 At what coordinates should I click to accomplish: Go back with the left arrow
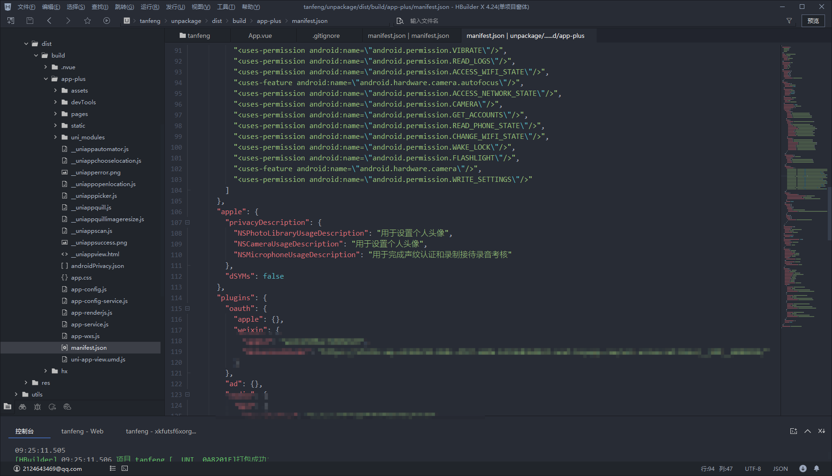coord(49,21)
